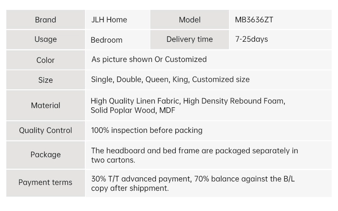Select the headboard packaging description
Image resolution: width=338 pixels, height=211 pixels.
click(x=194, y=155)
